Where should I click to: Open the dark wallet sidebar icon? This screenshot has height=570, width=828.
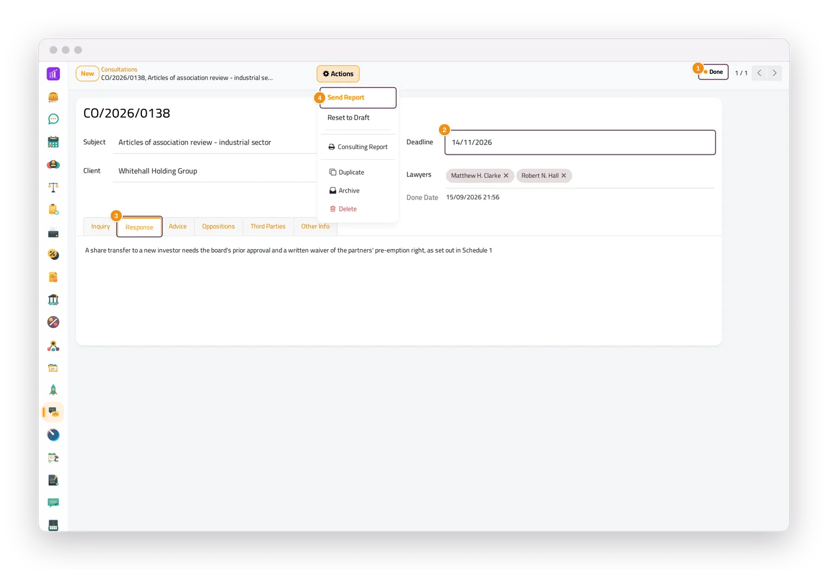click(x=53, y=233)
